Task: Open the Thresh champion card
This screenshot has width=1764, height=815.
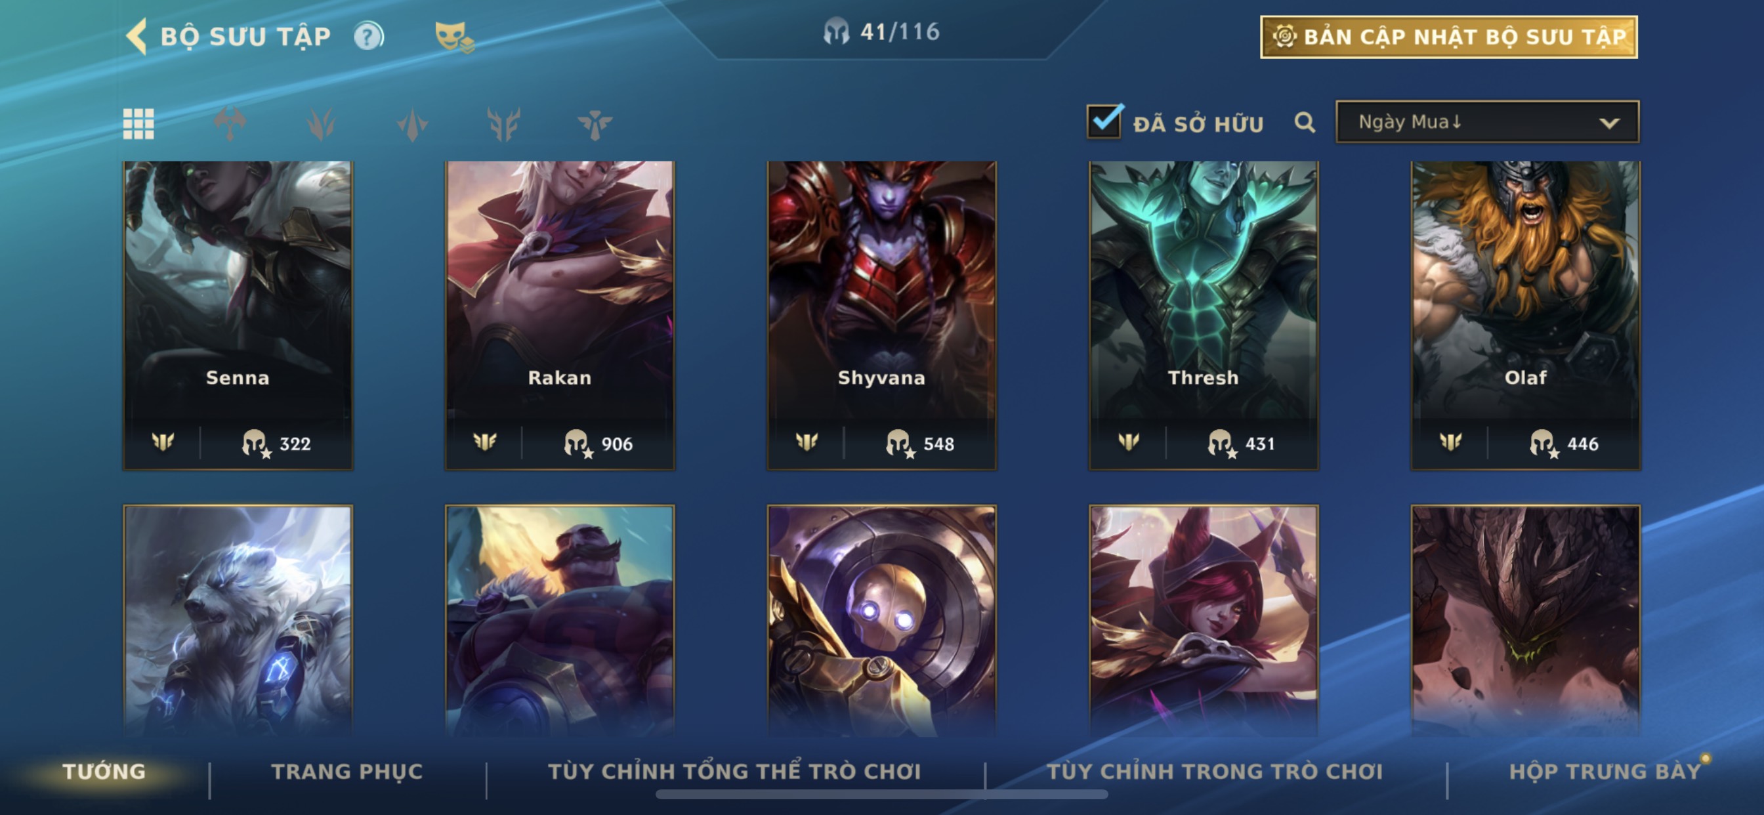Action: point(1203,315)
